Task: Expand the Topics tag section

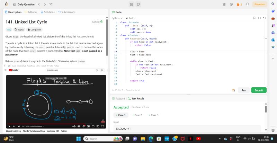Action: pyautogui.click(x=19, y=29)
